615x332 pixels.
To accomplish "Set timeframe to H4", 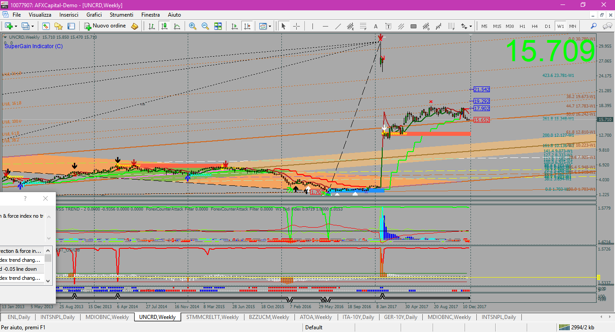I will point(535,26).
